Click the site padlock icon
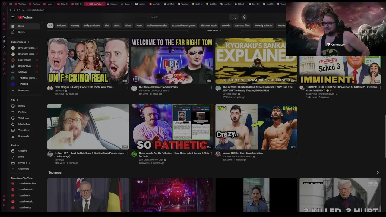This screenshot has height=217, width=386. 23,10
